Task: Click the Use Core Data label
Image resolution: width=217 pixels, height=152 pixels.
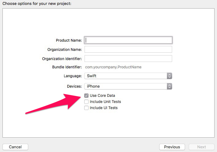Action: (x=102, y=96)
